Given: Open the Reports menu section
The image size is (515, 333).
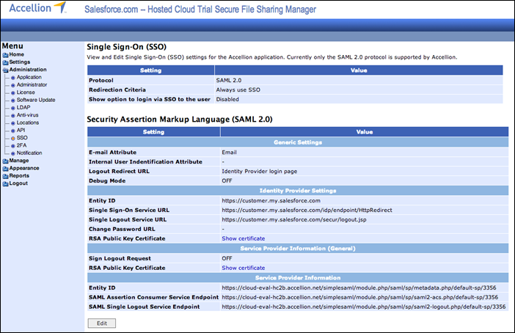Looking at the screenshot, I should coord(19,176).
